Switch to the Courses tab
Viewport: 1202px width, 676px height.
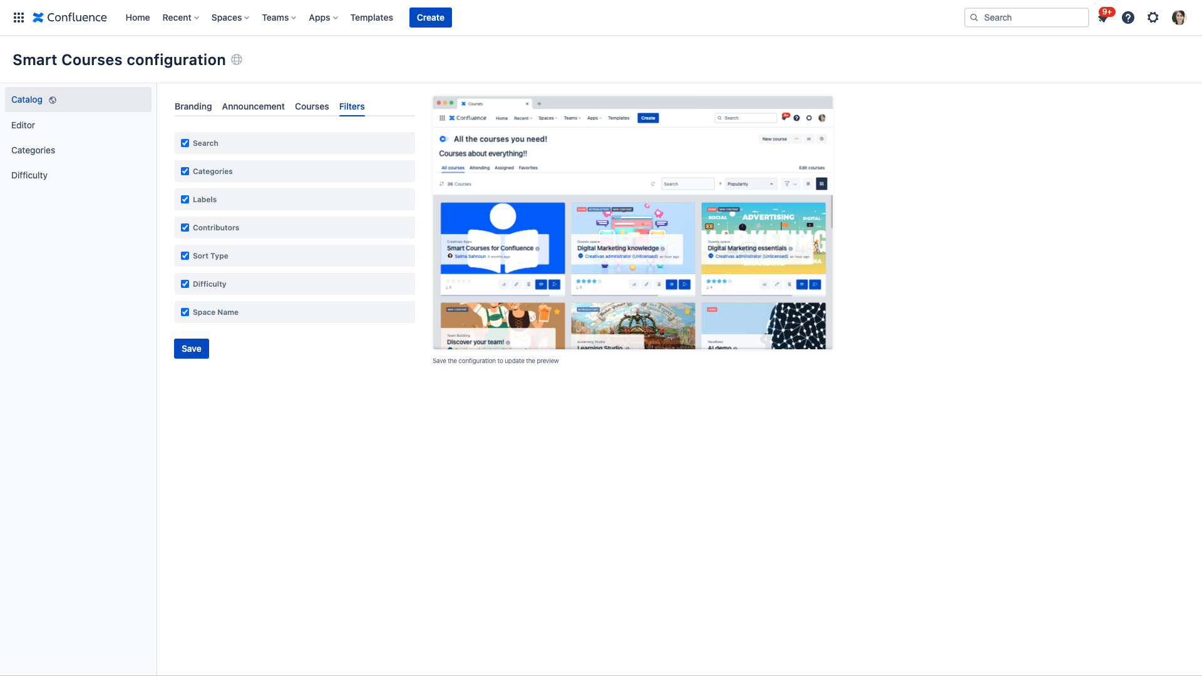(312, 106)
